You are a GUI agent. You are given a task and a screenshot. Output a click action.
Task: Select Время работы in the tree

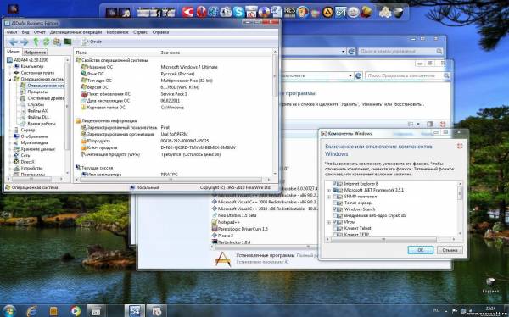coord(42,124)
